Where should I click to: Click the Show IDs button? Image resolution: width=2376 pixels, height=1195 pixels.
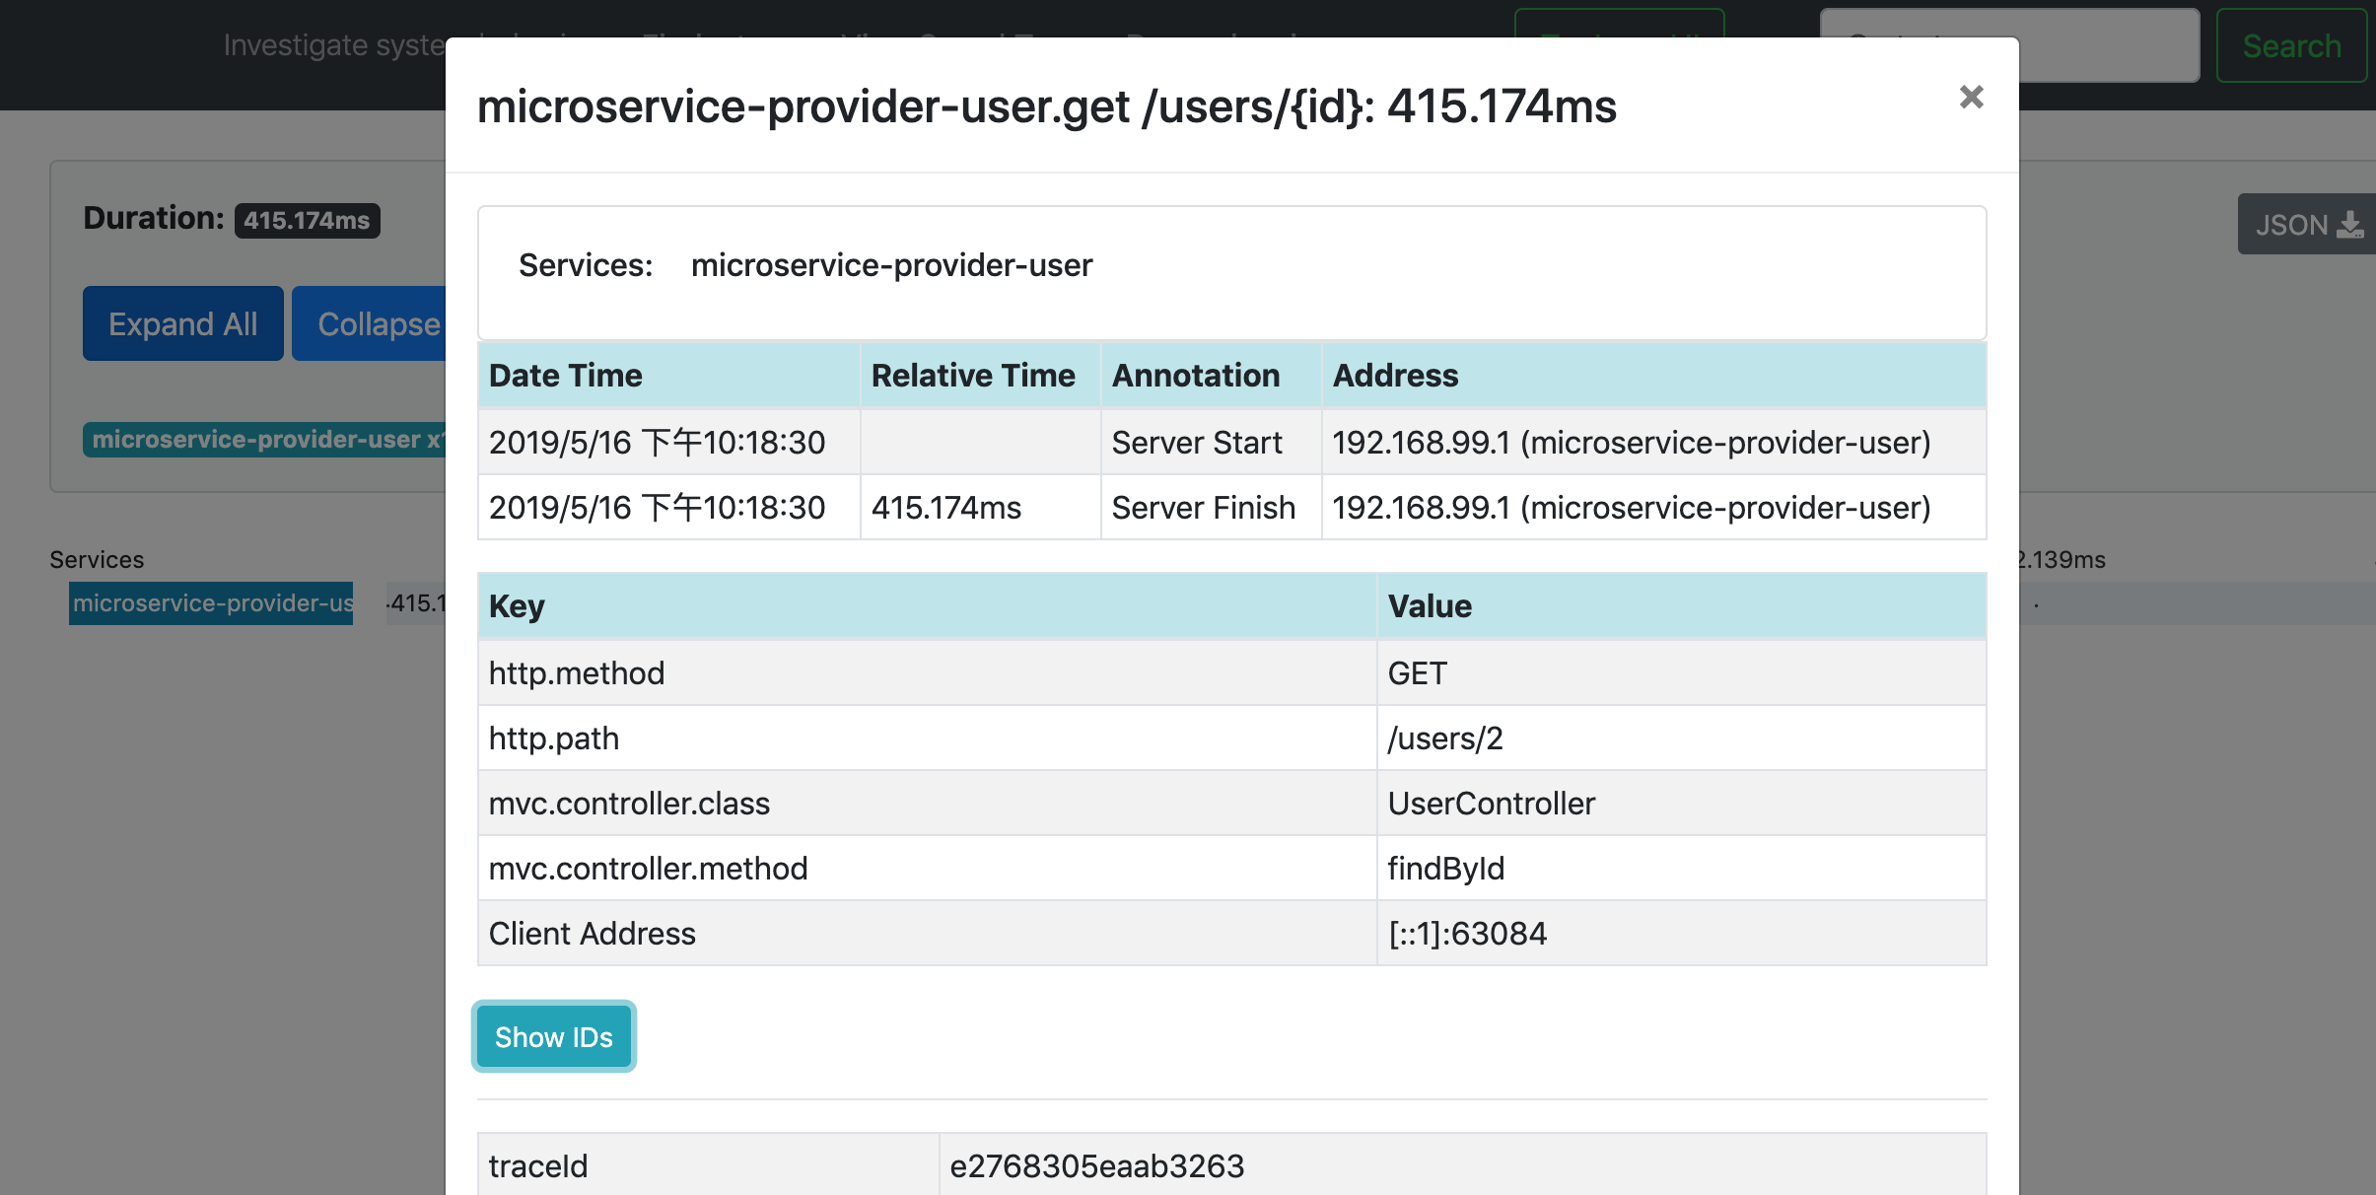click(x=554, y=1037)
